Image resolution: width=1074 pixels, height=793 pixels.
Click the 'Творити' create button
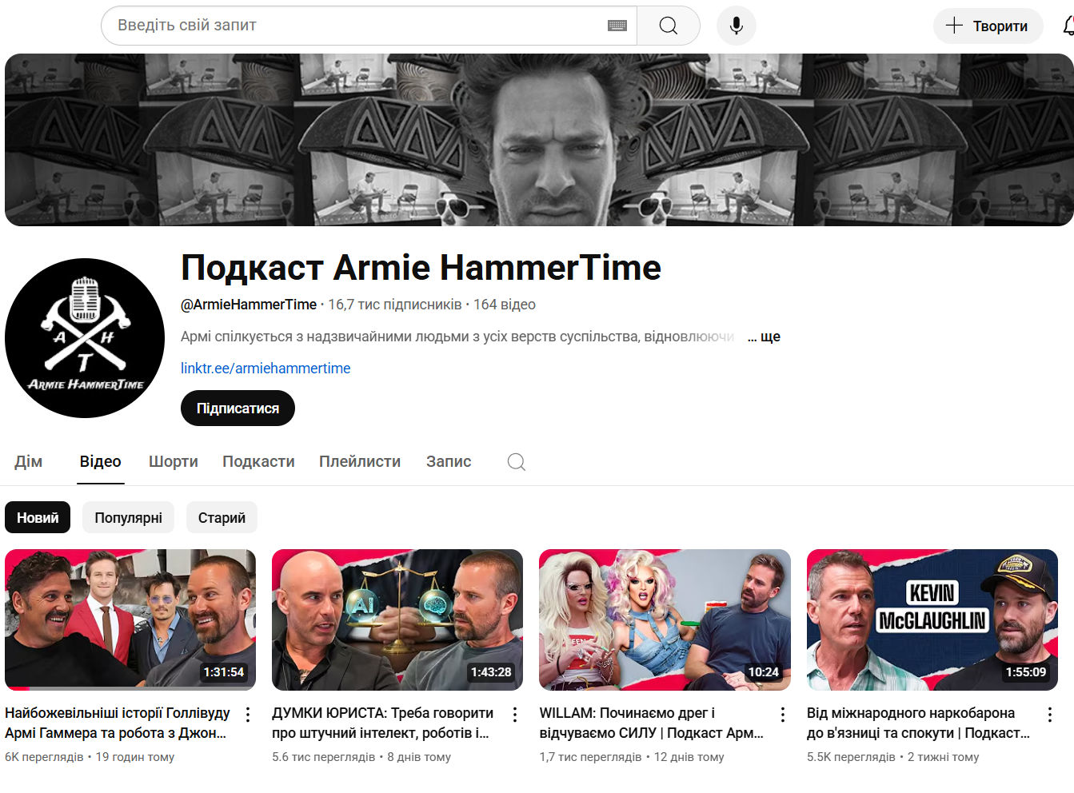point(988,26)
